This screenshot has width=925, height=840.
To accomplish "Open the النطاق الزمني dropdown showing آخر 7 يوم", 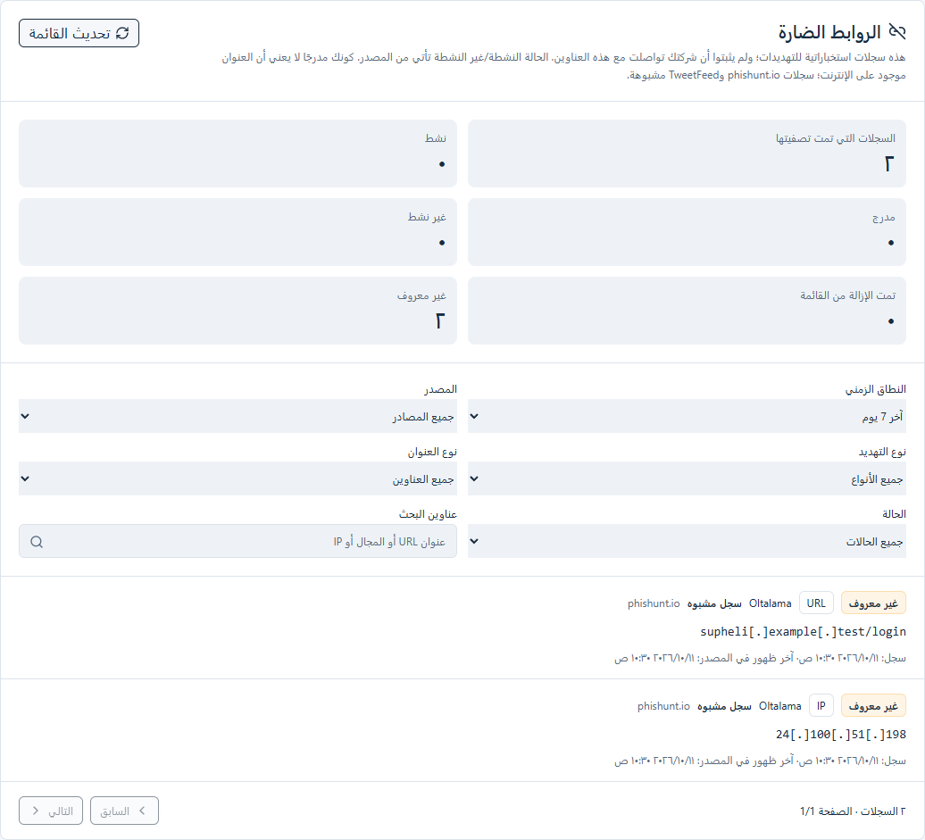I will click(x=687, y=416).
